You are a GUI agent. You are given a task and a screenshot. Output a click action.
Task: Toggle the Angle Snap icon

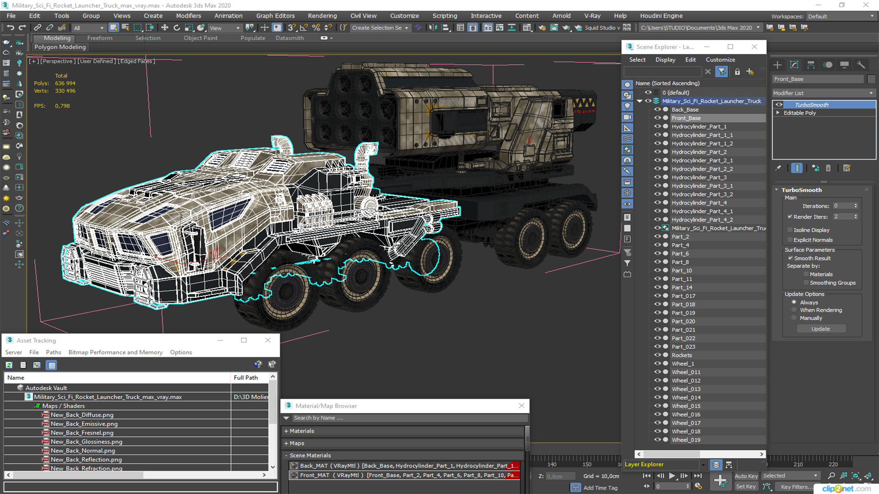coord(304,28)
